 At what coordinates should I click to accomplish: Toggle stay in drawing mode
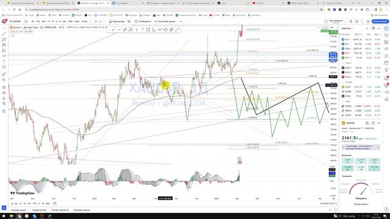pyautogui.click(x=4, y=92)
